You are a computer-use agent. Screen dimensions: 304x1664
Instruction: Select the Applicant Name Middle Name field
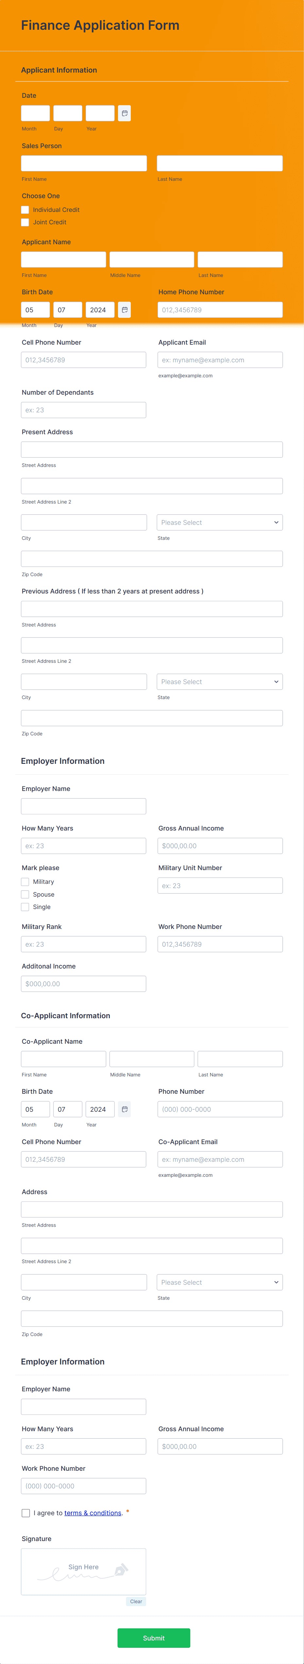click(152, 260)
